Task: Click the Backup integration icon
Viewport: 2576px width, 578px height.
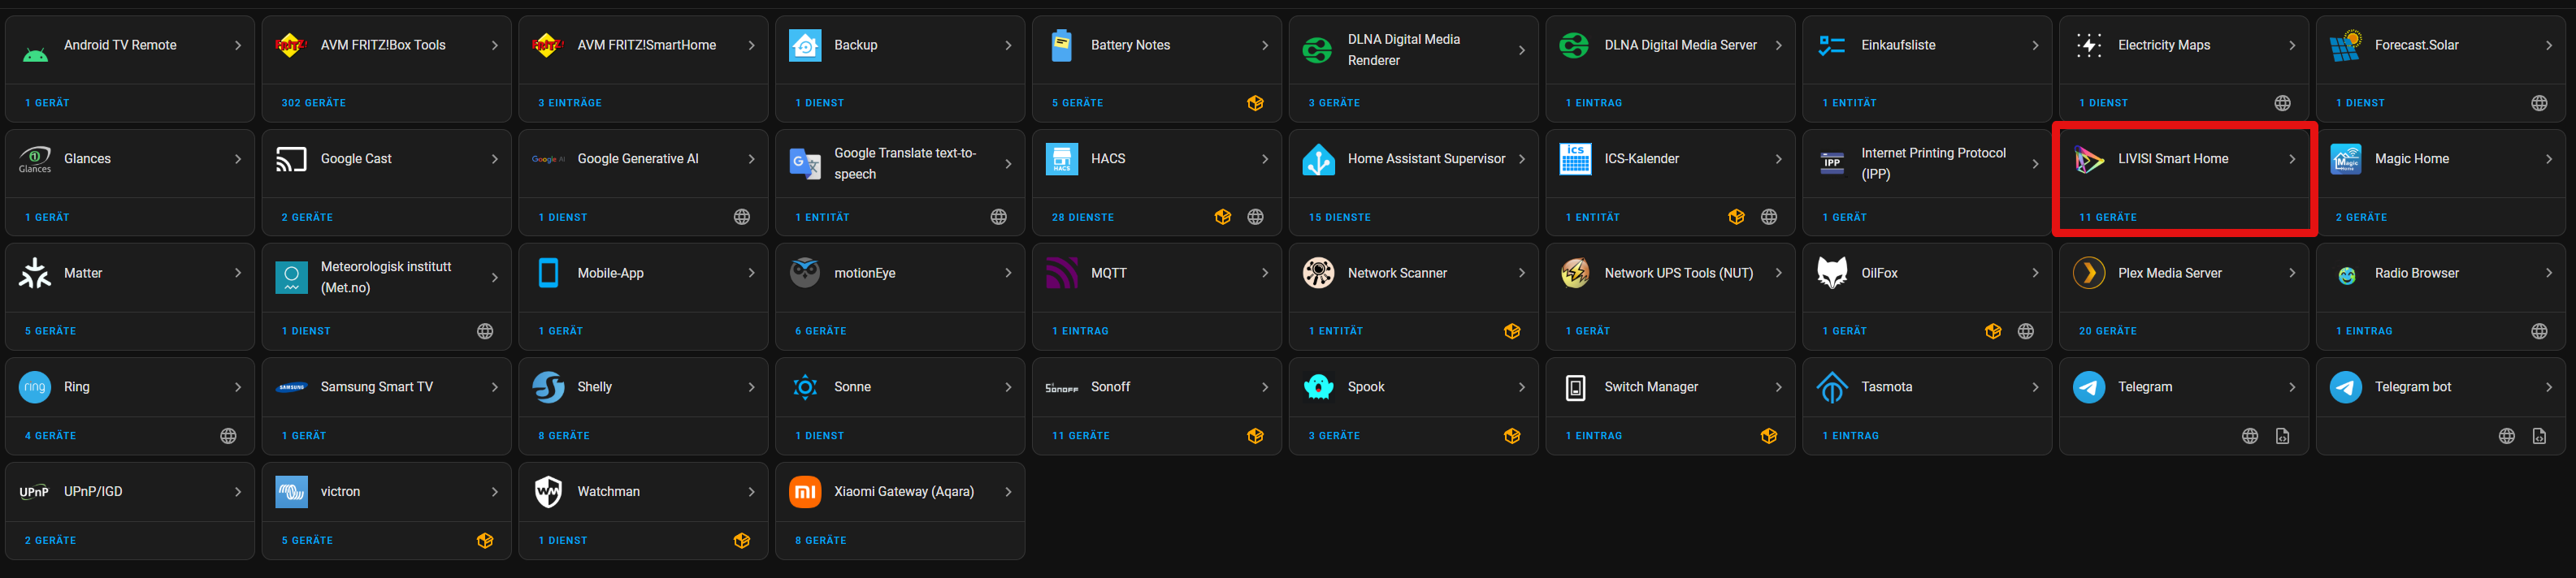Action: pyautogui.click(x=805, y=45)
